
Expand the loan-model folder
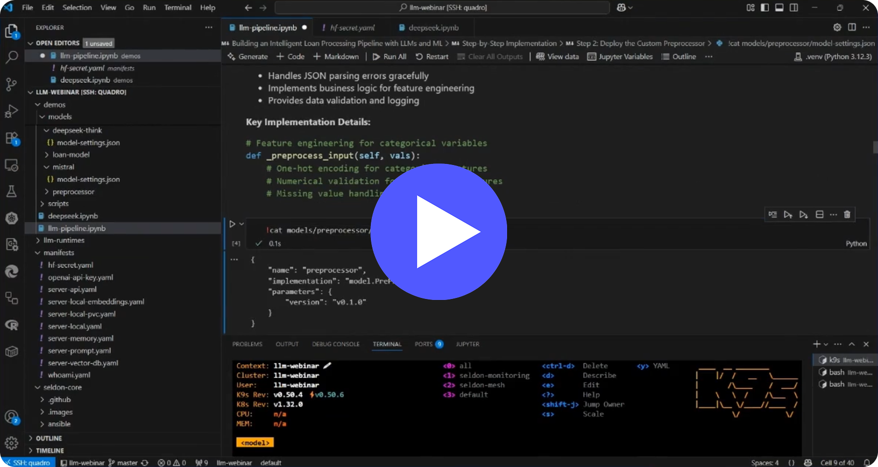tap(71, 155)
